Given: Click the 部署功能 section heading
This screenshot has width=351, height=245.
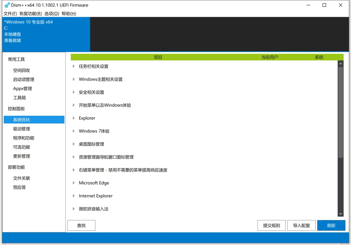Looking at the screenshot, I should pos(16,167).
